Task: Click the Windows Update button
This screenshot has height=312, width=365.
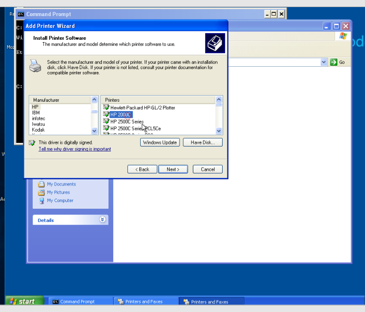Action: coord(160,143)
